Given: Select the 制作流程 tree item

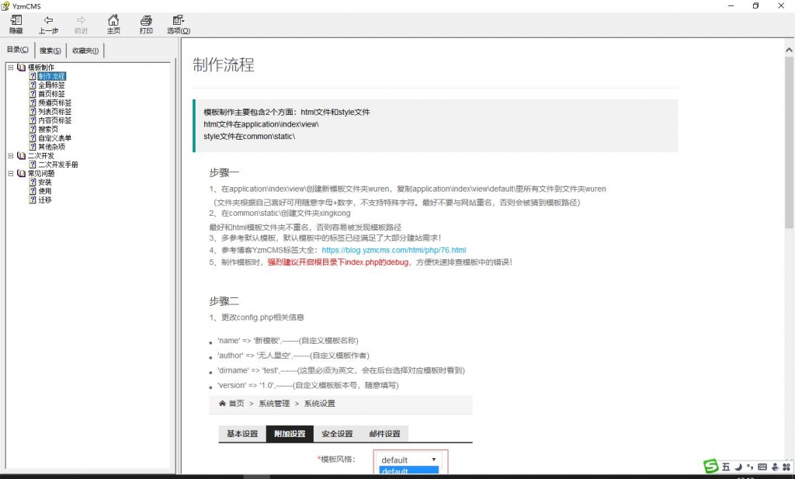Looking at the screenshot, I should pyautogui.click(x=52, y=76).
